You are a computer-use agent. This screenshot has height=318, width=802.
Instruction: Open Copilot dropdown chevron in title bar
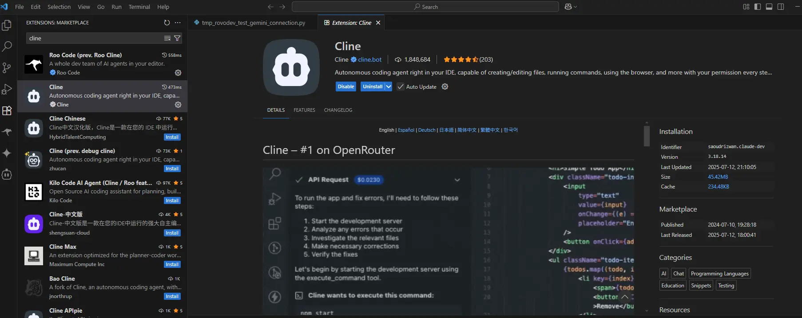576,7
